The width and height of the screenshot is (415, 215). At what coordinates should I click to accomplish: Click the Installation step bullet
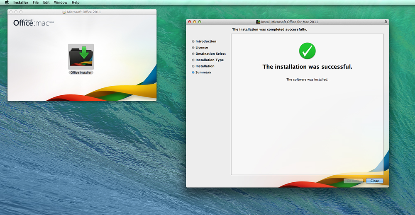pyautogui.click(x=193, y=66)
